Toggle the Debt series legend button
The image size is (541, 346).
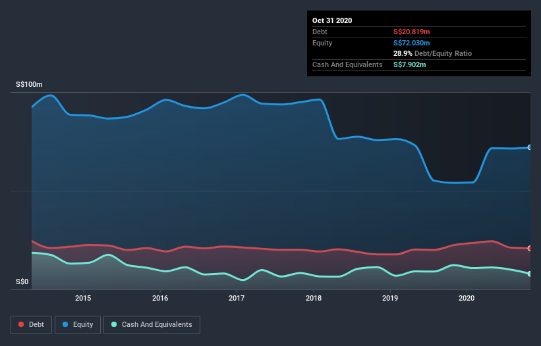(x=32, y=325)
